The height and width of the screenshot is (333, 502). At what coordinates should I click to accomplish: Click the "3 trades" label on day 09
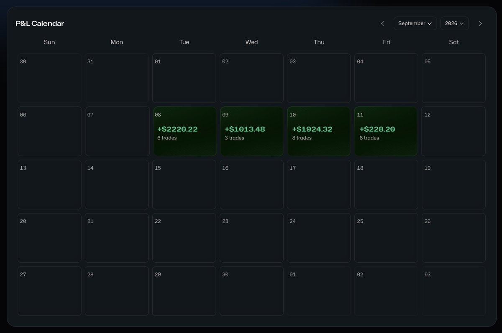coord(234,138)
